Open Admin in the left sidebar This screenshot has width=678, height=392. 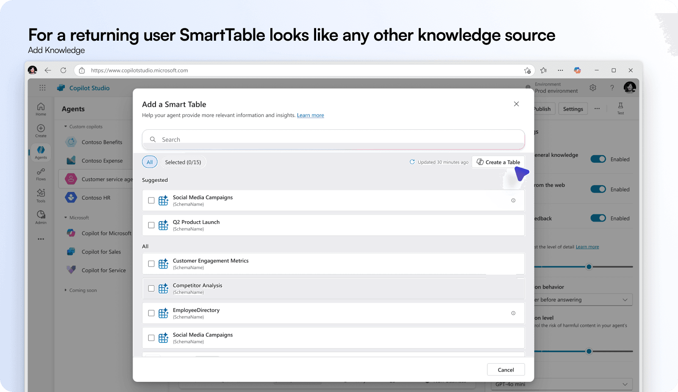tap(41, 217)
